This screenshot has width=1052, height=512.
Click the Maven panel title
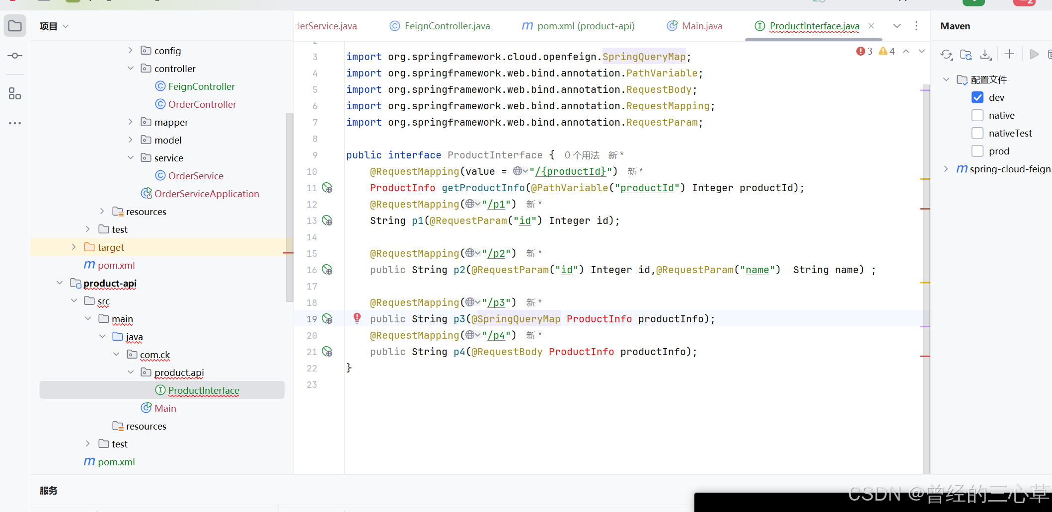[x=955, y=26]
